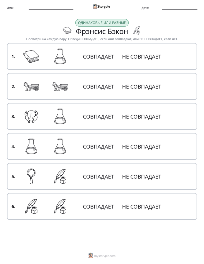Select the left horse cart in row 2
This screenshot has height=264, width=204.
click(31, 86)
